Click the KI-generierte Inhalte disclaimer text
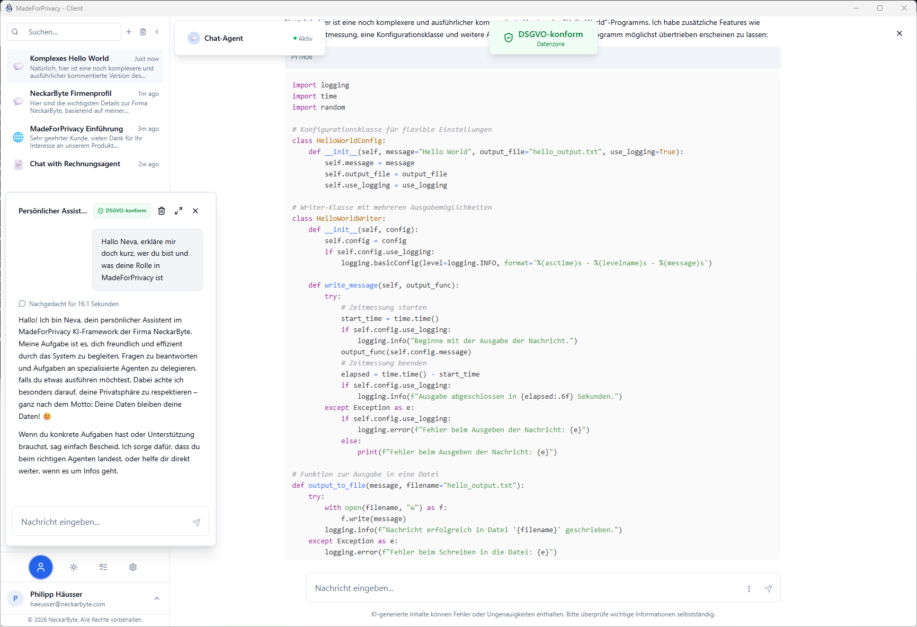 tap(543, 614)
